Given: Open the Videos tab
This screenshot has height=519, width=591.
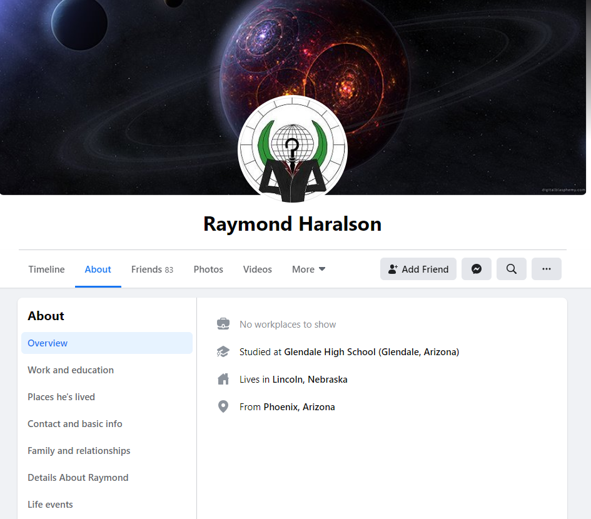Looking at the screenshot, I should pos(257,269).
